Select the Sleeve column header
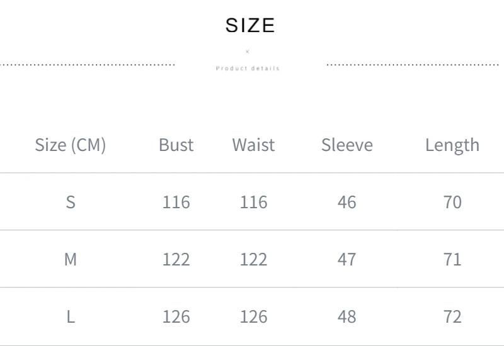The image size is (504, 346). 347,145
